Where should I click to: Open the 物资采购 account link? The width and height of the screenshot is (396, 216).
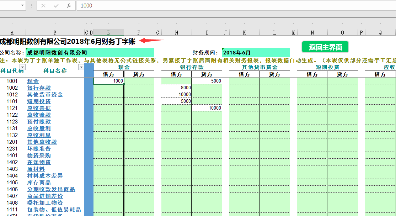tap(39, 156)
